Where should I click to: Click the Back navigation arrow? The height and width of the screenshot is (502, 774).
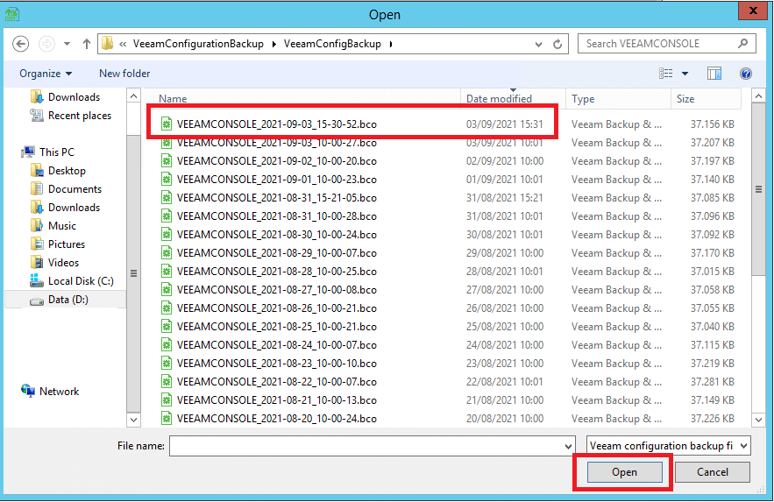(x=20, y=44)
